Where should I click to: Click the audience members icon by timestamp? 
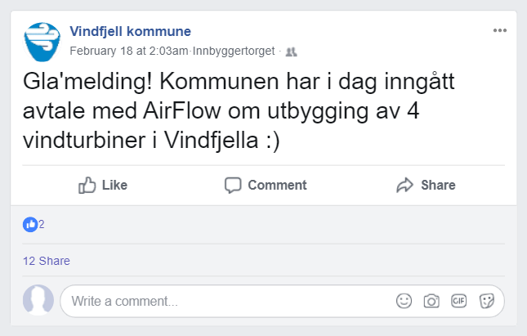290,51
